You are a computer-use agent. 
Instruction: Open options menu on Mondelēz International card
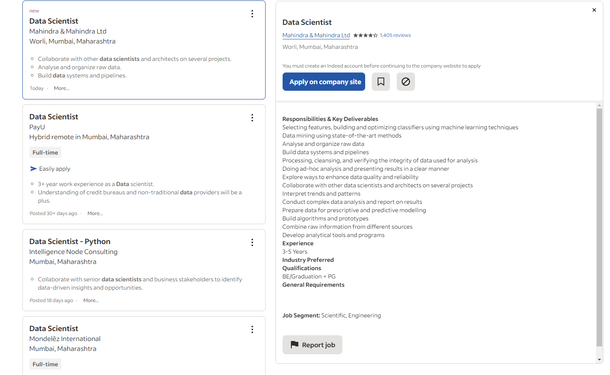pos(252,329)
